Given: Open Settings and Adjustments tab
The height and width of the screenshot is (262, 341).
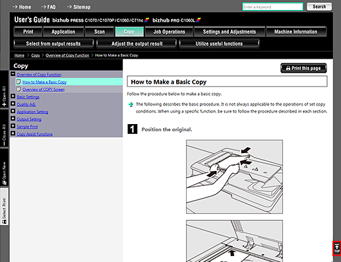Looking at the screenshot, I should (x=230, y=32).
